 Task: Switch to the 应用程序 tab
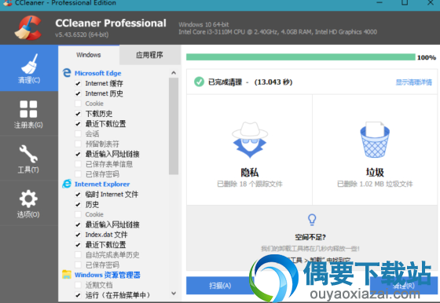click(149, 55)
